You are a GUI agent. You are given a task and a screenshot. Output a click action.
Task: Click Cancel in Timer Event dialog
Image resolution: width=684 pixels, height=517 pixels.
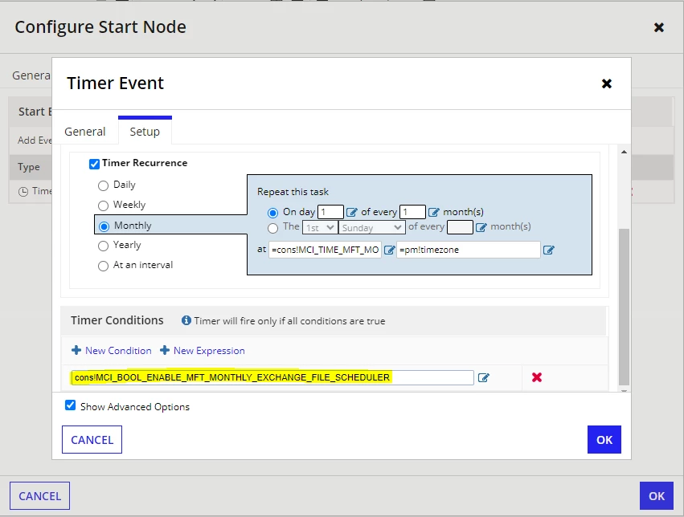pos(92,440)
